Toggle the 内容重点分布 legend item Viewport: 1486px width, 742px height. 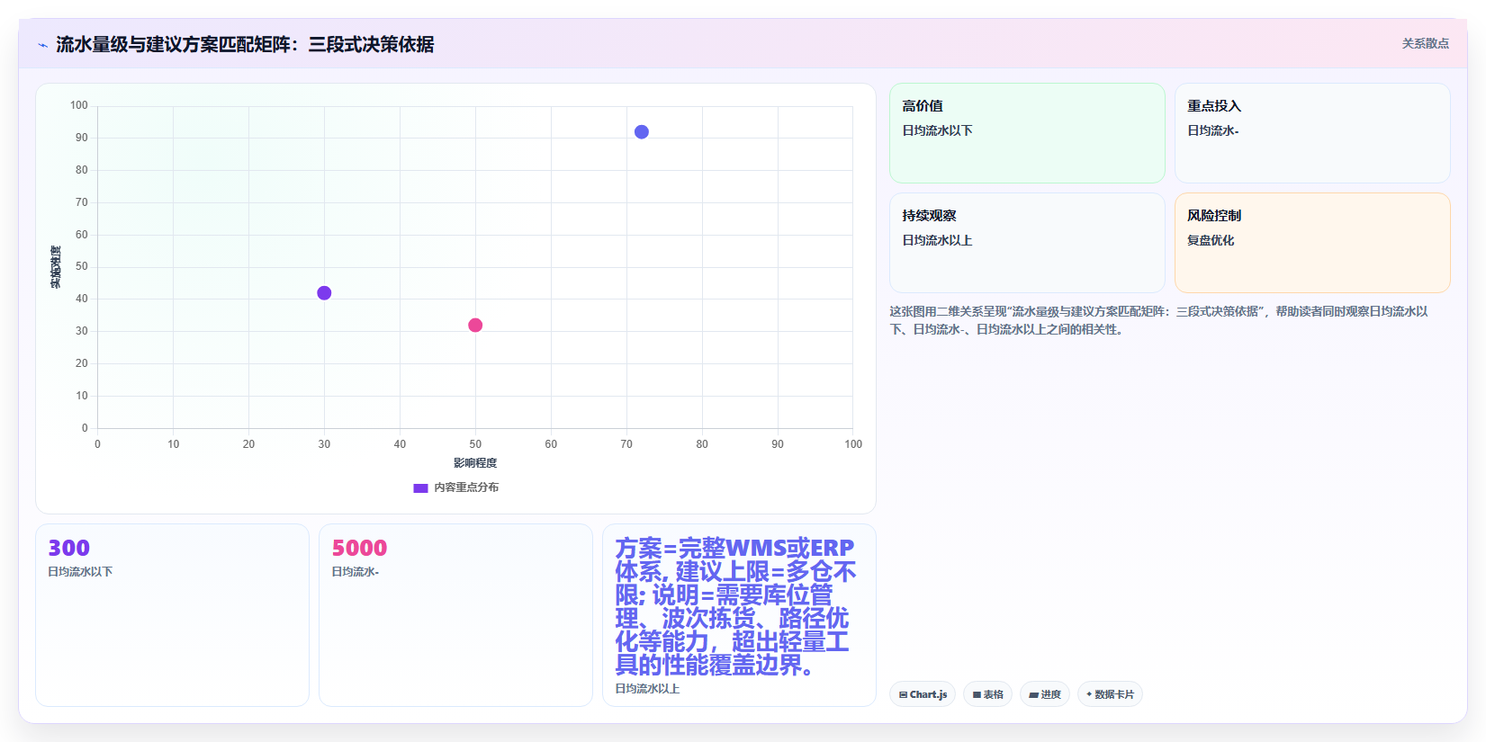click(x=455, y=487)
